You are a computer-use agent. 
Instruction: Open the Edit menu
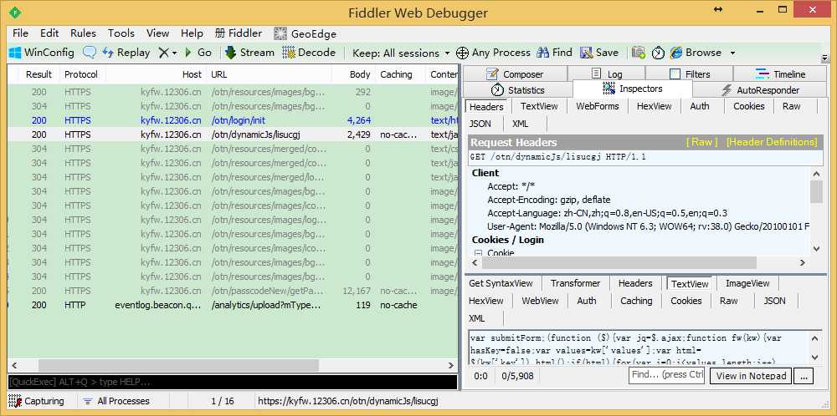49,33
